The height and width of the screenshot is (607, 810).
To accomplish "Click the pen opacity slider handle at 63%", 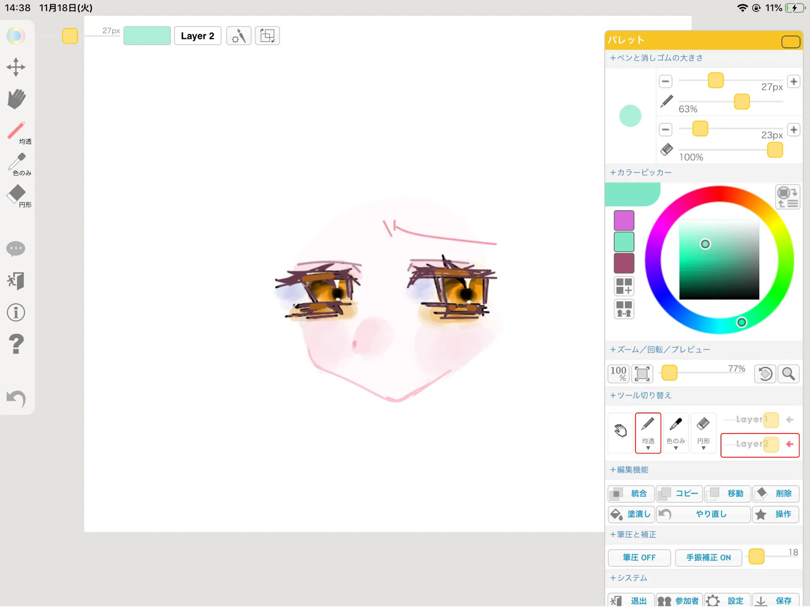I will (742, 101).
